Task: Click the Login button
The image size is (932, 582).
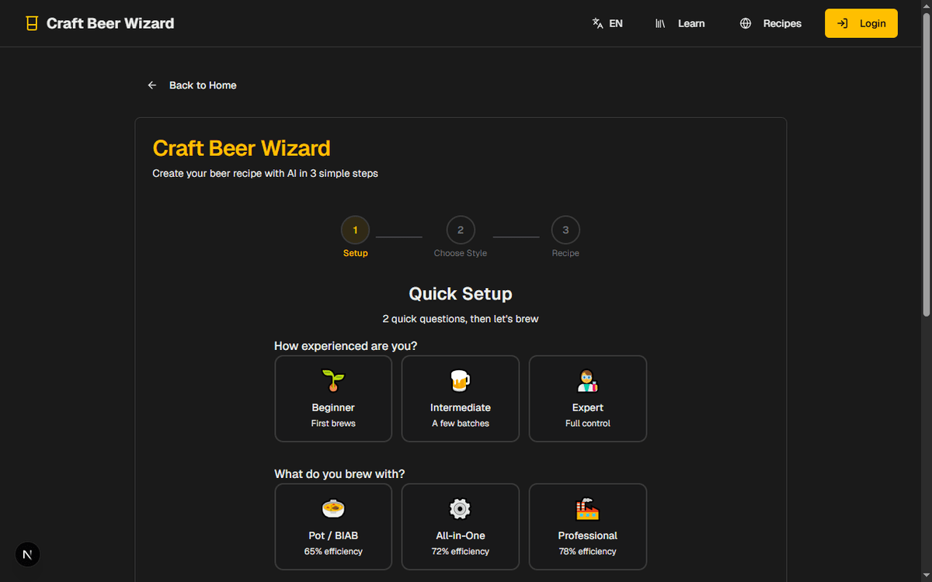Action: tap(861, 23)
